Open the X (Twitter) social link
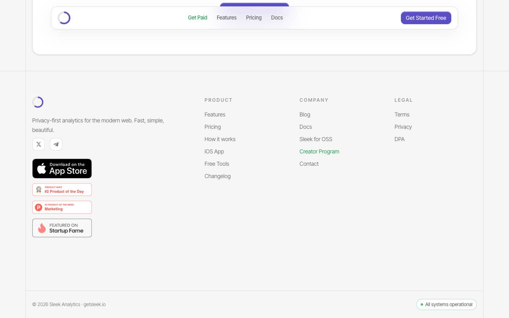509x318 pixels. point(39,144)
